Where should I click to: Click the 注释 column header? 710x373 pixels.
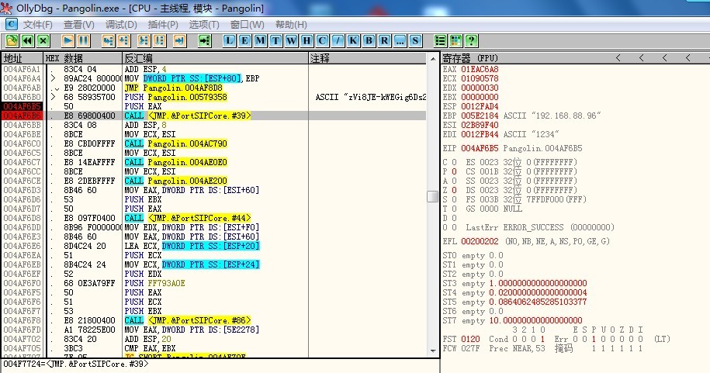(367, 58)
